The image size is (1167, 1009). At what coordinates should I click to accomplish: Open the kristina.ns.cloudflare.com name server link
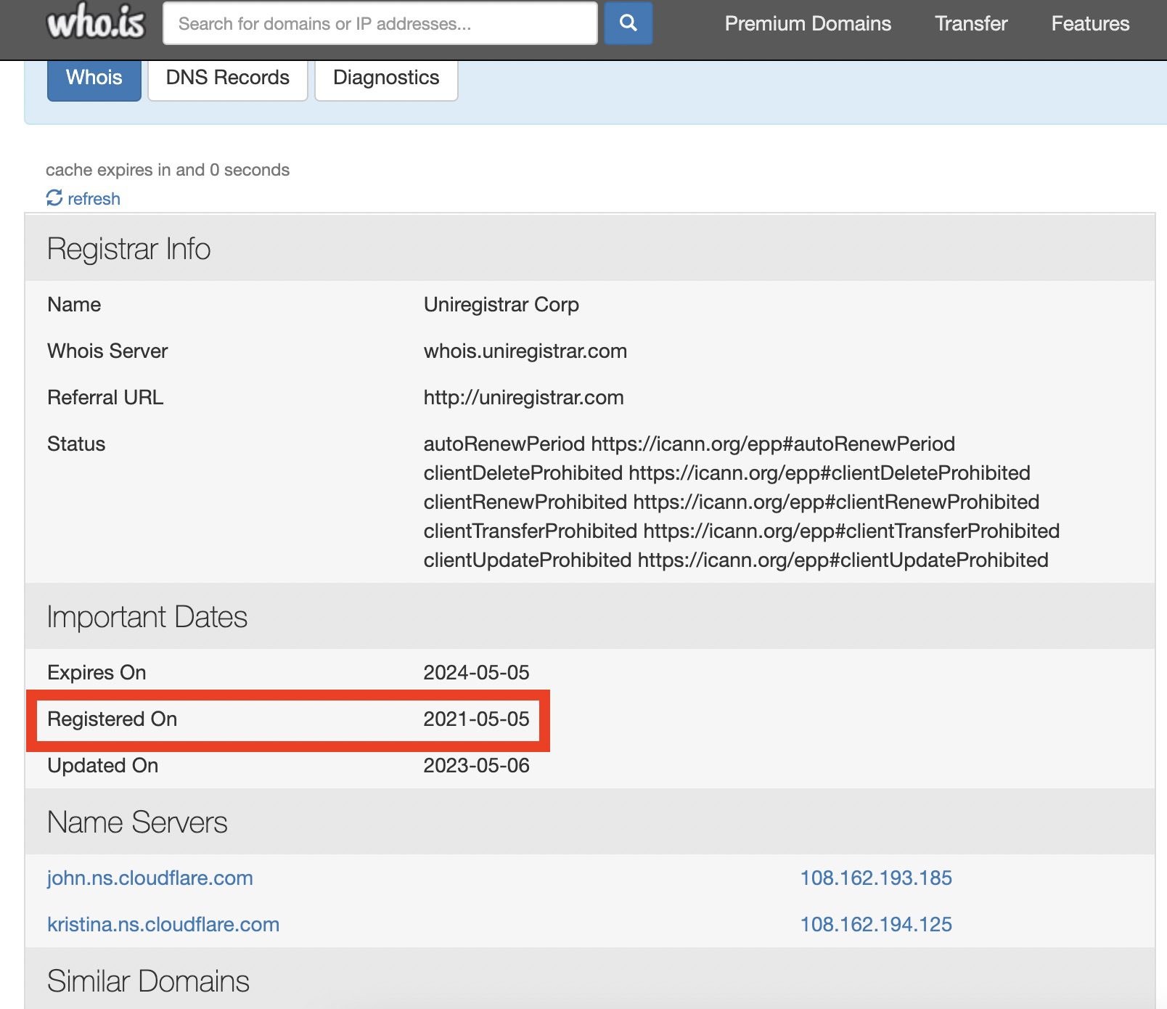click(x=163, y=925)
